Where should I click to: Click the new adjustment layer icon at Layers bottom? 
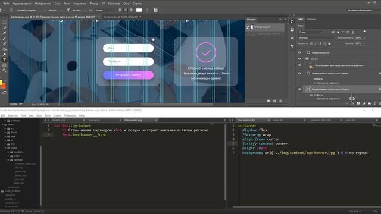[364, 103]
